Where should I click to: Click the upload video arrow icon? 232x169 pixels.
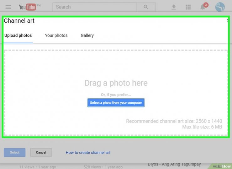[174, 7]
